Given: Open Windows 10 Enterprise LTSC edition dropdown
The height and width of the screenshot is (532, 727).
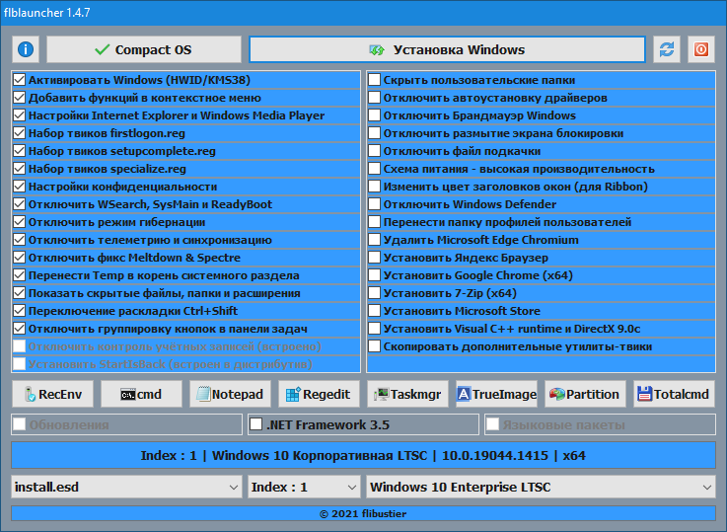Looking at the screenshot, I should point(542,487).
